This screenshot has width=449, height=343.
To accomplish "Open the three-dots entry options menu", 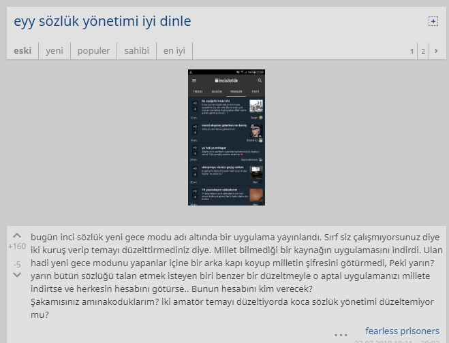I will pos(341,334).
